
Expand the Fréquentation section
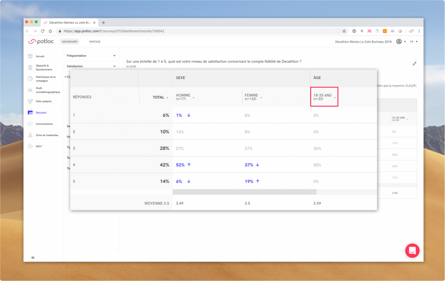[x=91, y=56]
